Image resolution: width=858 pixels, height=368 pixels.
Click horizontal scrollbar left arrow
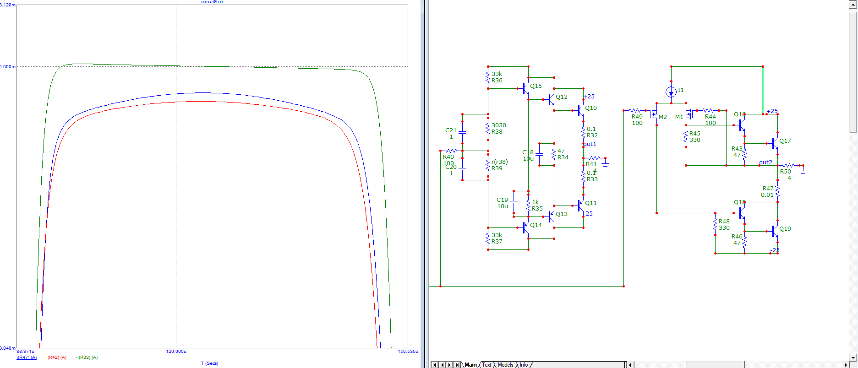pyautogui.click(x=630, y=365)
